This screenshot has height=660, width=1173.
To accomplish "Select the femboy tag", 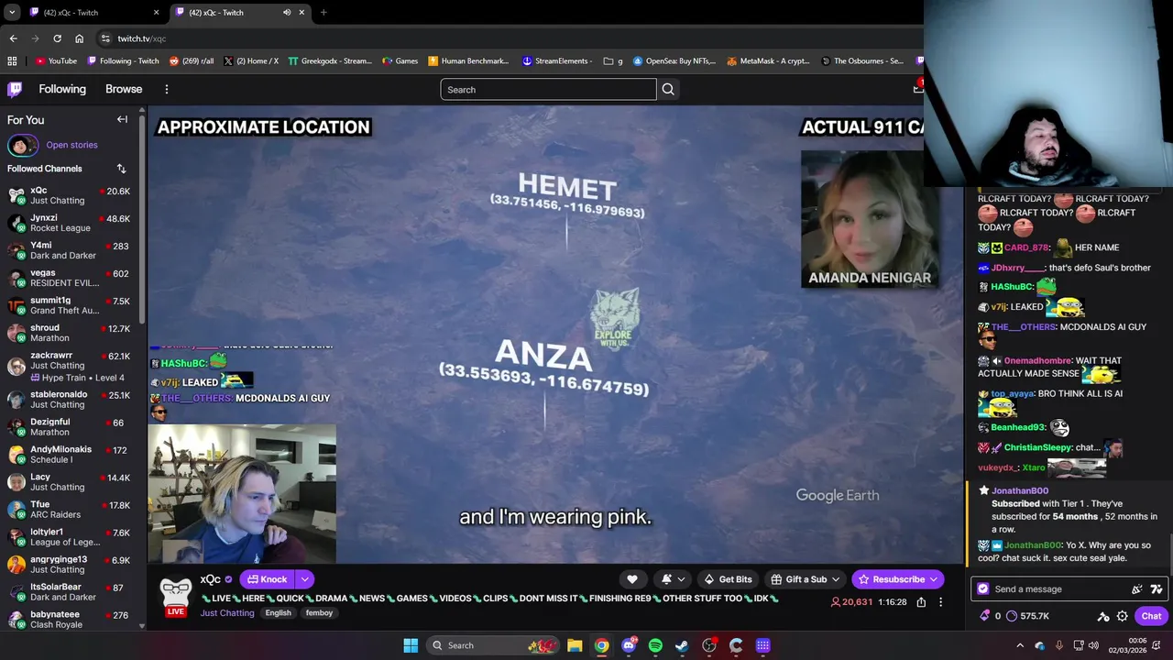I will 319,613.
